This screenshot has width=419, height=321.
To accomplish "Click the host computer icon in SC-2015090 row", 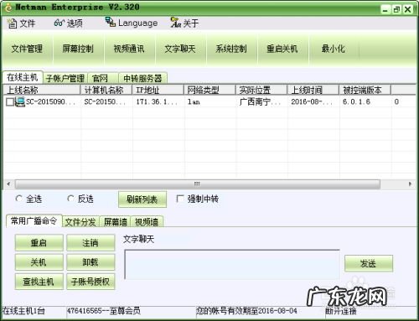I will (19, 101).
